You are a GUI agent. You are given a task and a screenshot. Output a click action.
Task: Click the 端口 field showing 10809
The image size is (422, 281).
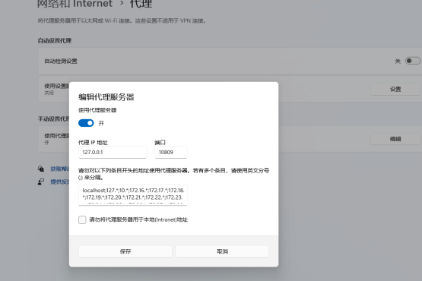click(x=171, y=152)
